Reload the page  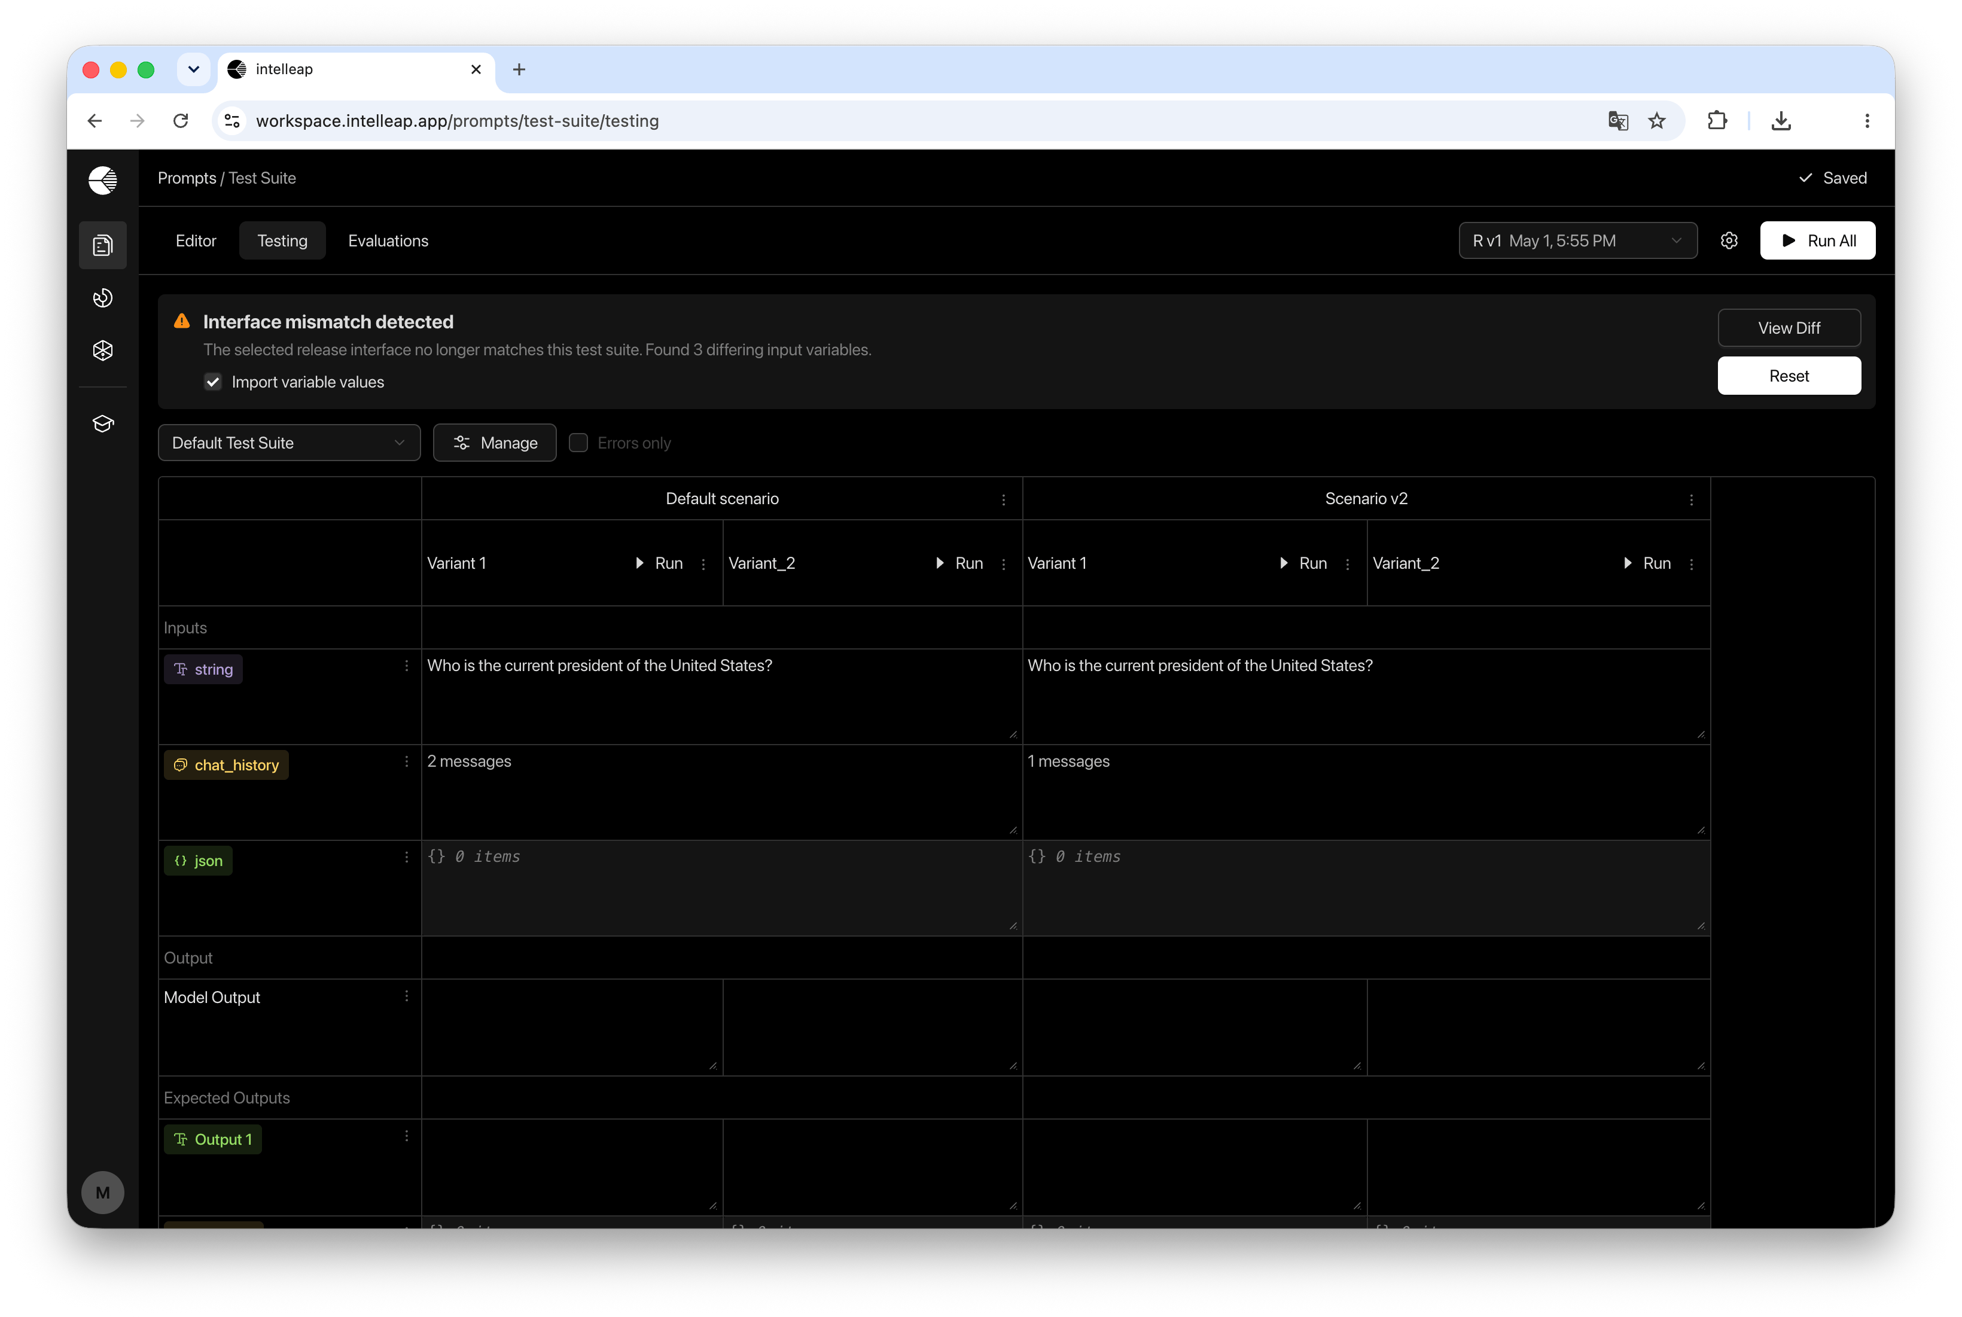(181, 121)
